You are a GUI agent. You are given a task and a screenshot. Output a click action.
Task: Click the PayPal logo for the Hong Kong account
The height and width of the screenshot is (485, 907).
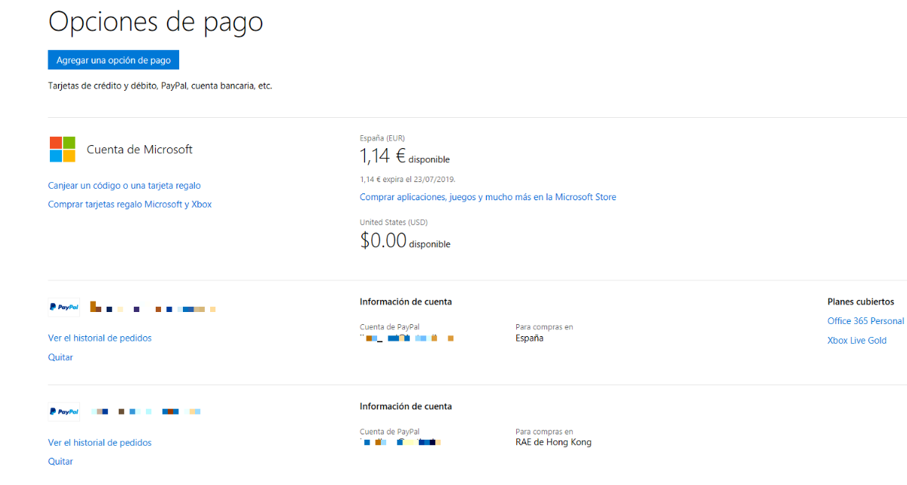pyautogui.click(x=63, y=412)
